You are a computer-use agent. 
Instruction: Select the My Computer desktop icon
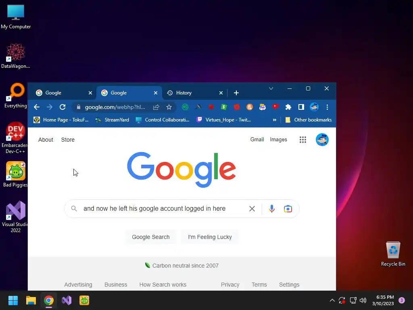click(16, 17)
